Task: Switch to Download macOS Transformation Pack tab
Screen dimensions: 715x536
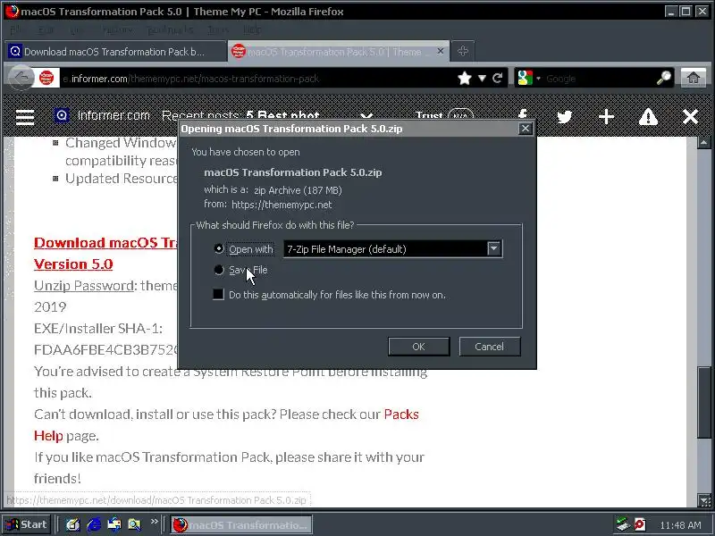Action: (x=116, y=52)
